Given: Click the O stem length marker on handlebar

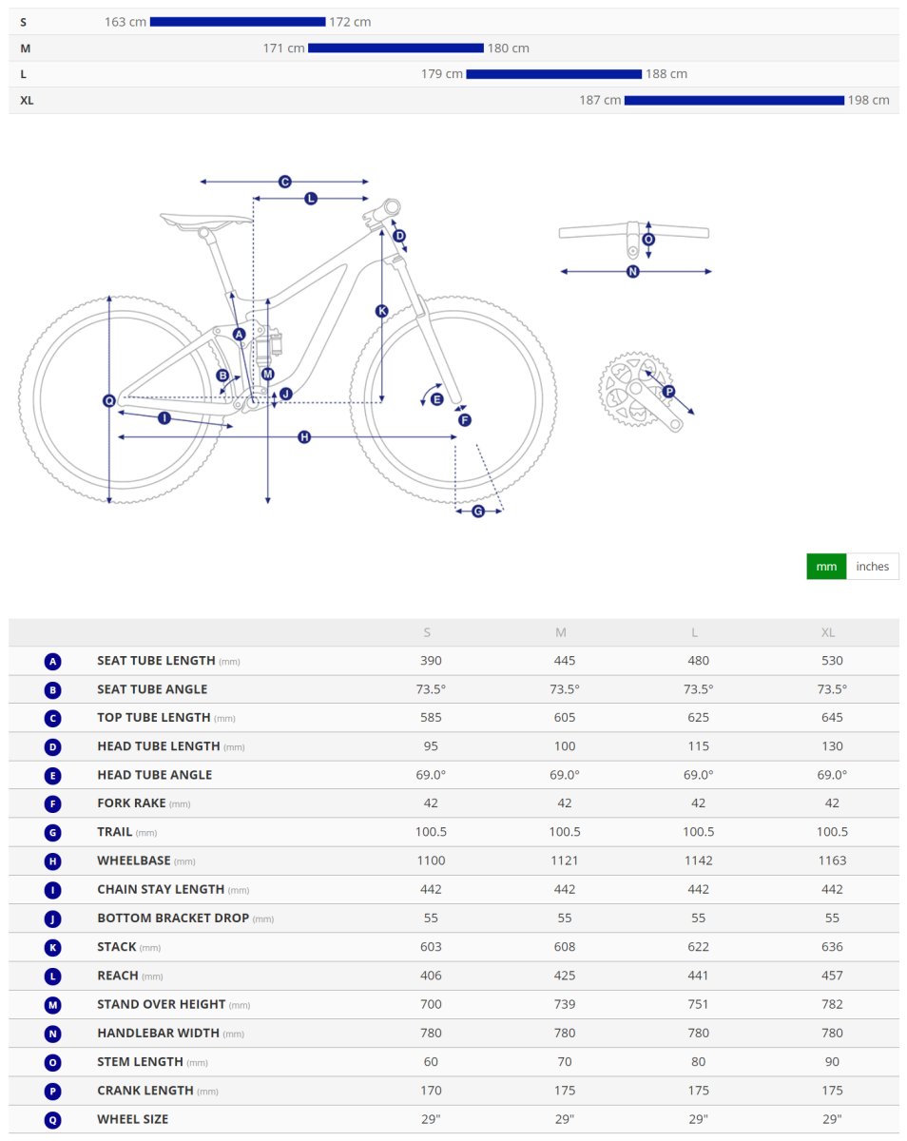Looking at the screenshot, I should (648, 240).
